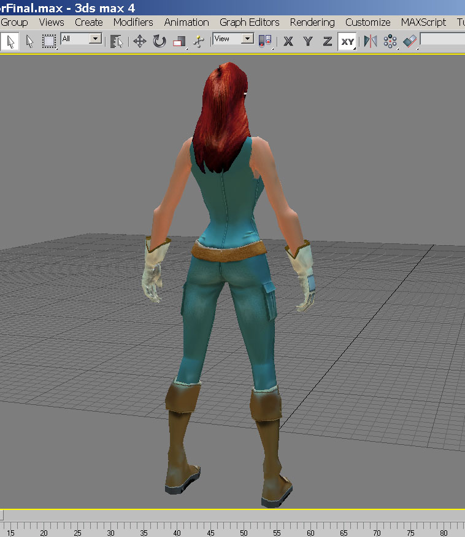Viewport: 465px width, 537px height.
Task: Open the Rendering menu
Action: tap(312, 22)
